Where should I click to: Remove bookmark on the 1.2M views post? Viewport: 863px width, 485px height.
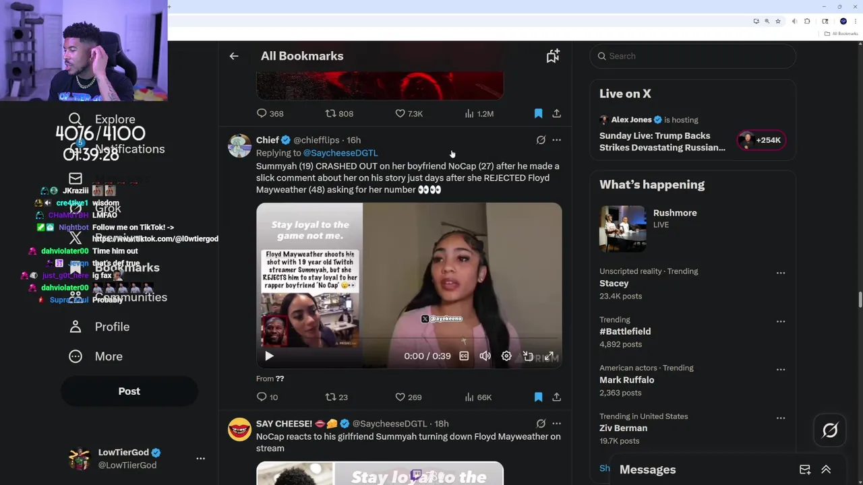click(x=538, y=114)
